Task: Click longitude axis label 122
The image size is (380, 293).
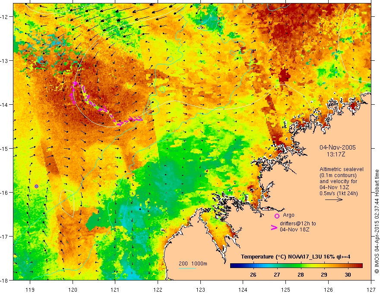Action: [158, 290]
